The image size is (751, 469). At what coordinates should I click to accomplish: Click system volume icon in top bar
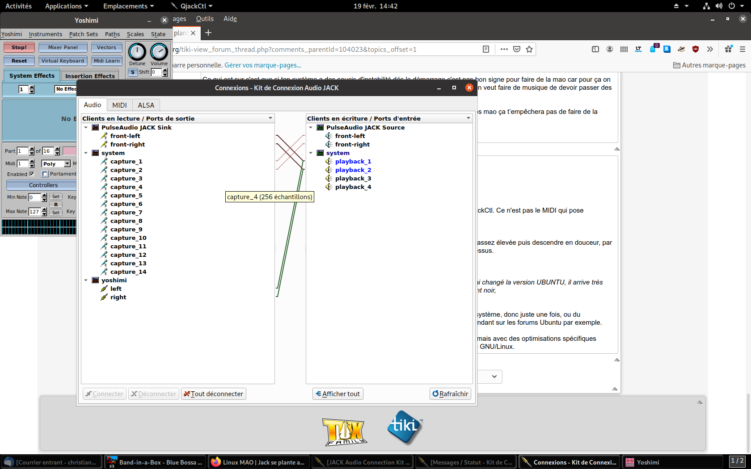(719, 6)
